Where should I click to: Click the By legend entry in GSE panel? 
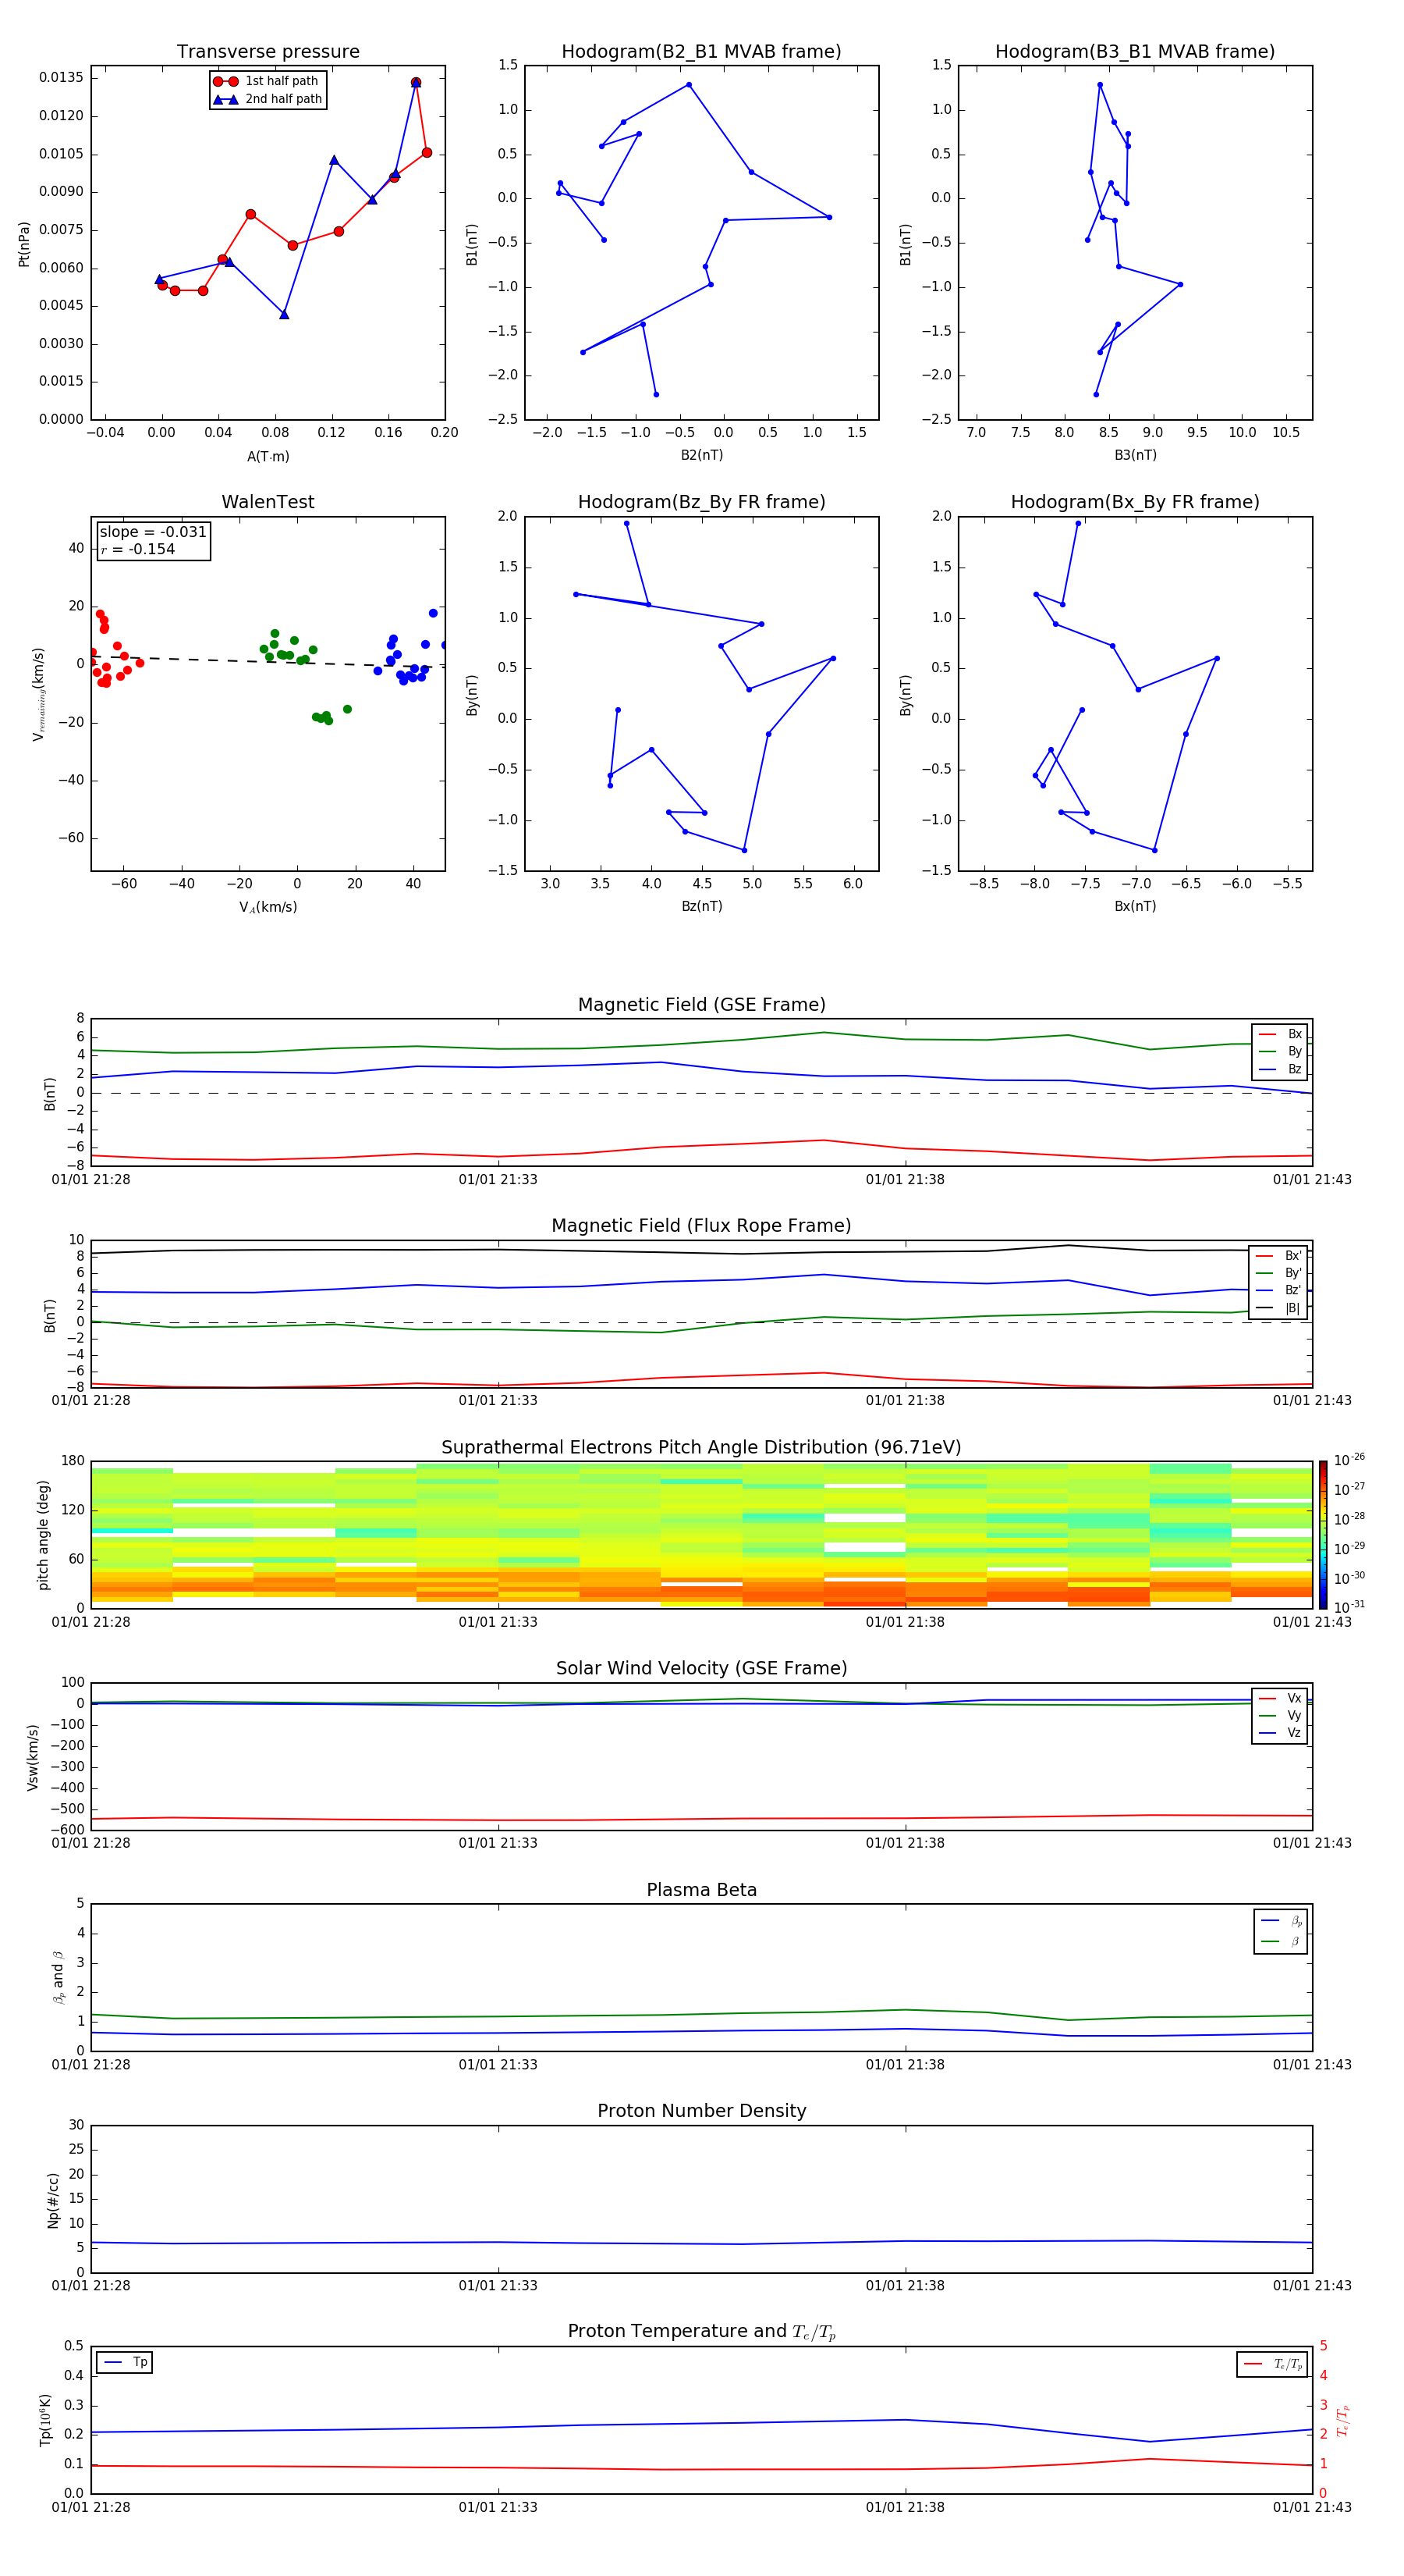point(1280,1051)
